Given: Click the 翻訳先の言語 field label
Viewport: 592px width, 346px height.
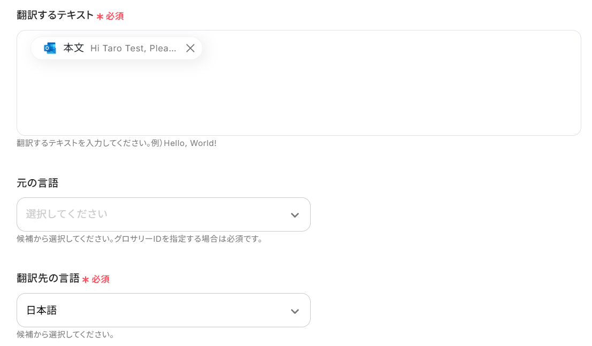Looking at the screenshot, I should (x=48, y=279).
